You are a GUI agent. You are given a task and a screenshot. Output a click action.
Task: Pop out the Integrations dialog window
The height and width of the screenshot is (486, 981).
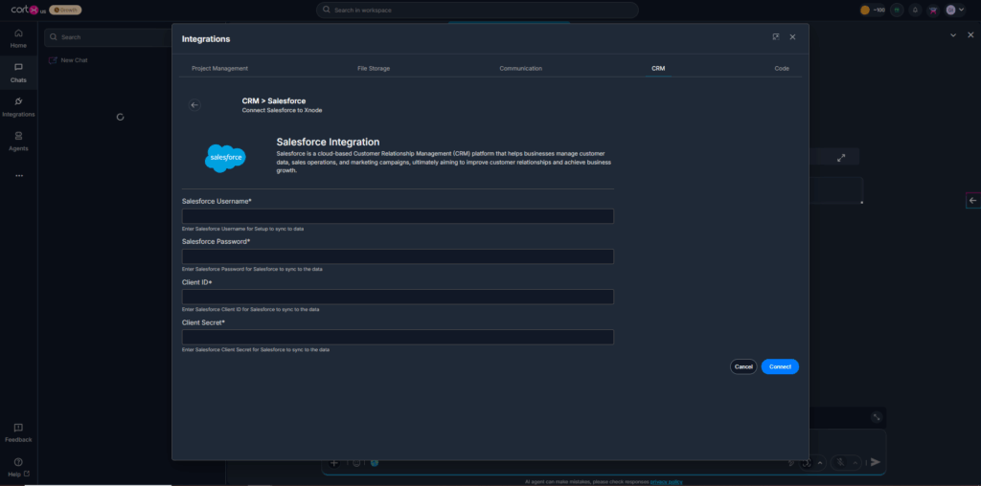click(776, 37)
